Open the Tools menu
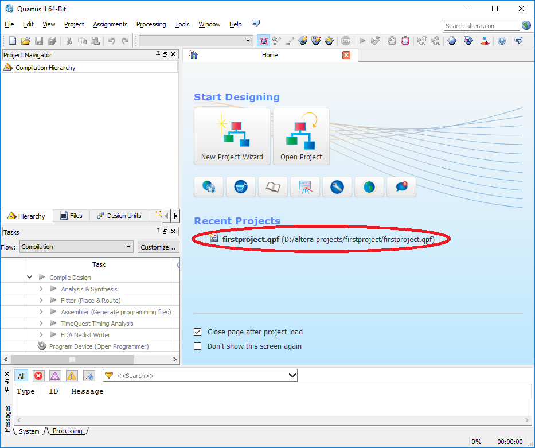Screen dimensions: 535x448 tap(182, 24)
